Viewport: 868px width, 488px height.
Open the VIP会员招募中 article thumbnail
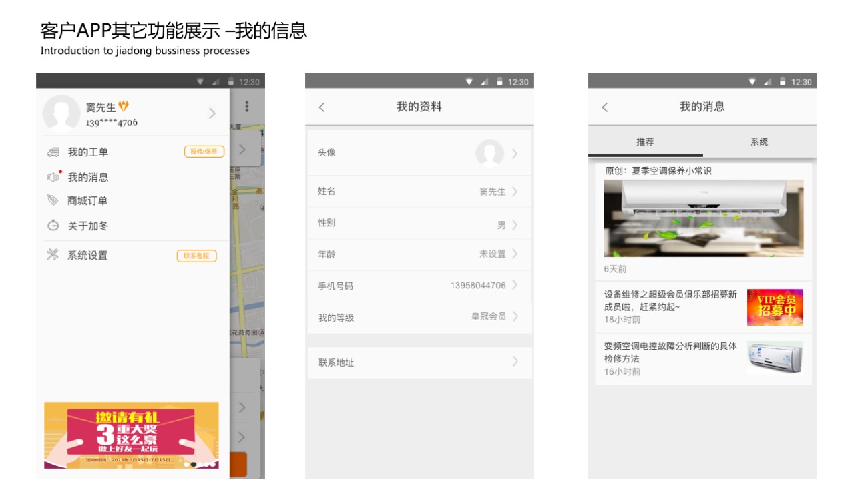pyautogui.click(x=775, y=307)
